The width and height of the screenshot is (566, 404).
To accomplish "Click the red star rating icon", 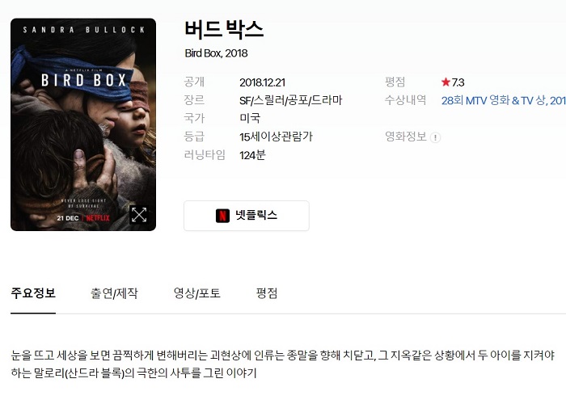I will [x=446, y=82].
